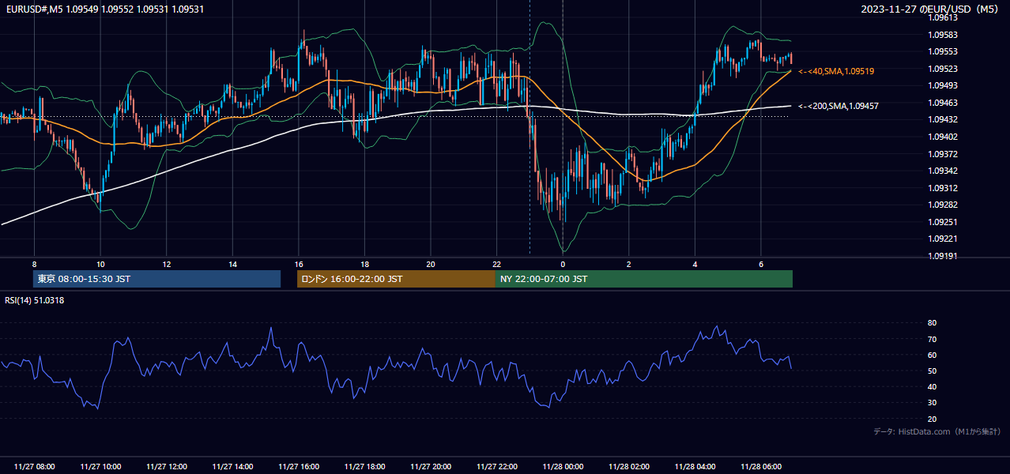Select the 200 SMA label reading 1.09457
Viewport: 1010px width, 474px height.
click(x=839, y=106)
